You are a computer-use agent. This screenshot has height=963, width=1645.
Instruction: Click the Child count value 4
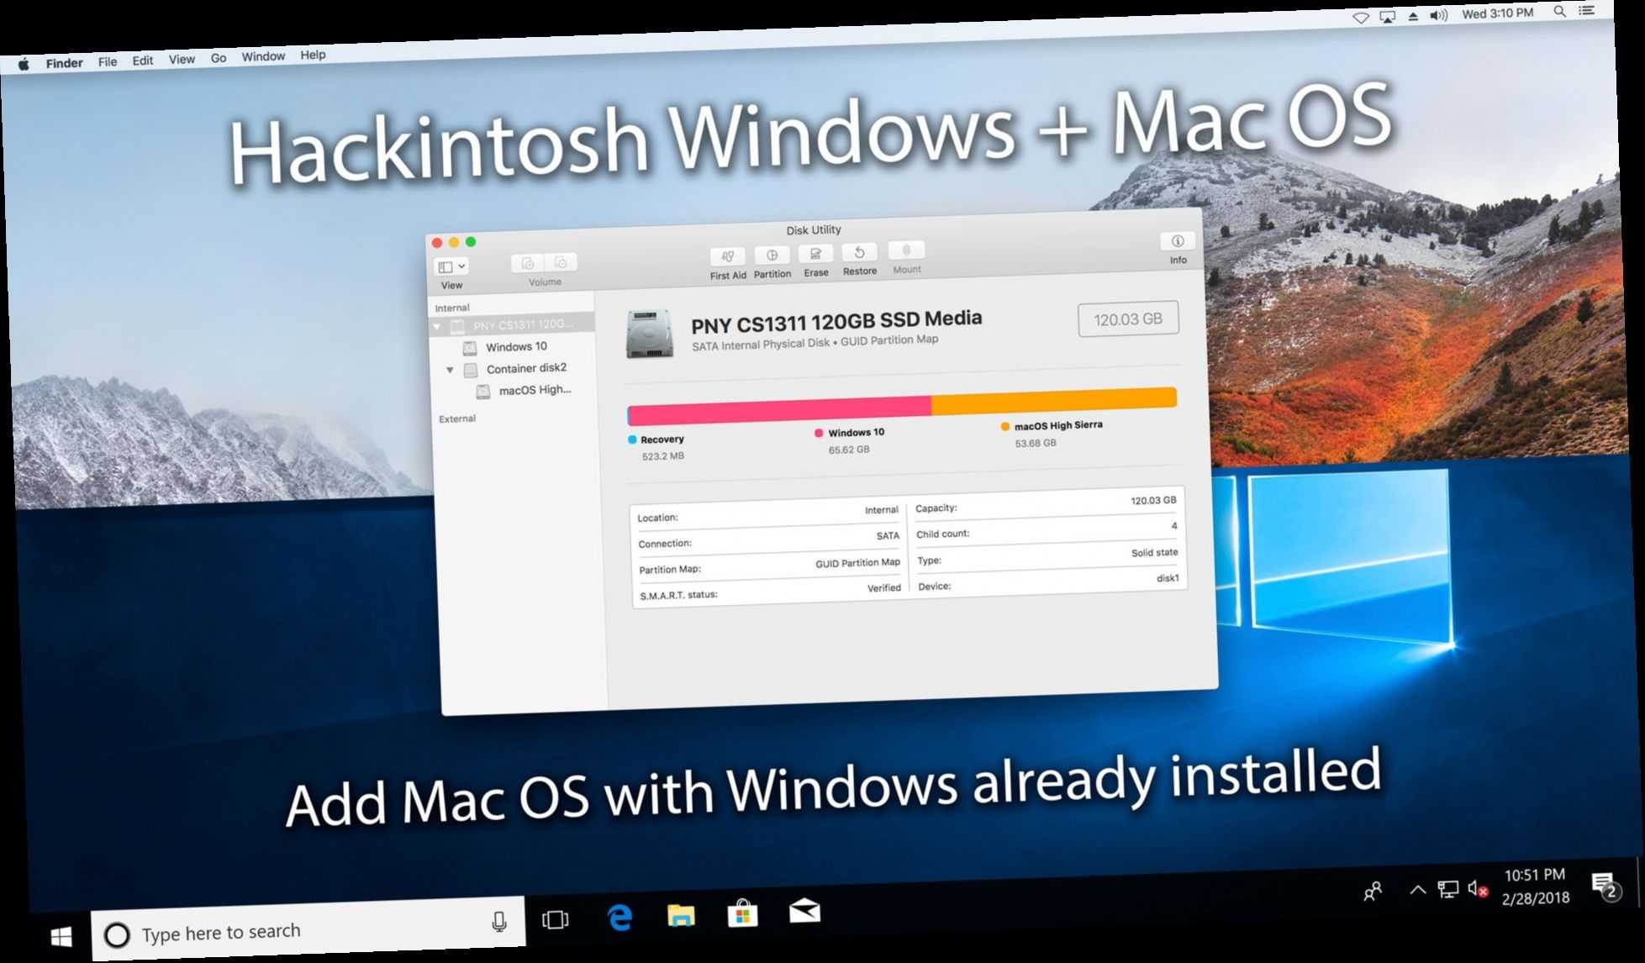tap(1174, 526)
